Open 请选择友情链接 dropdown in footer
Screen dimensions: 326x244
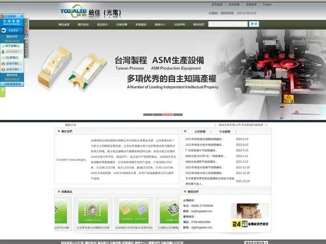click(256, 243)
